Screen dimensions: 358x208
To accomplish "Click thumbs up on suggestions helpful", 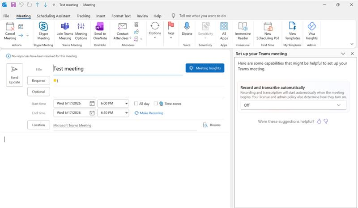I will coord(319,121).
